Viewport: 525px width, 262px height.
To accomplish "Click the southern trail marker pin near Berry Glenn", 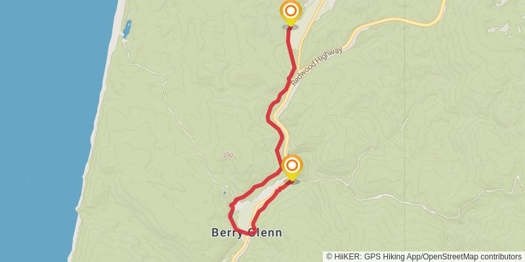I will [x=292, y=168].
